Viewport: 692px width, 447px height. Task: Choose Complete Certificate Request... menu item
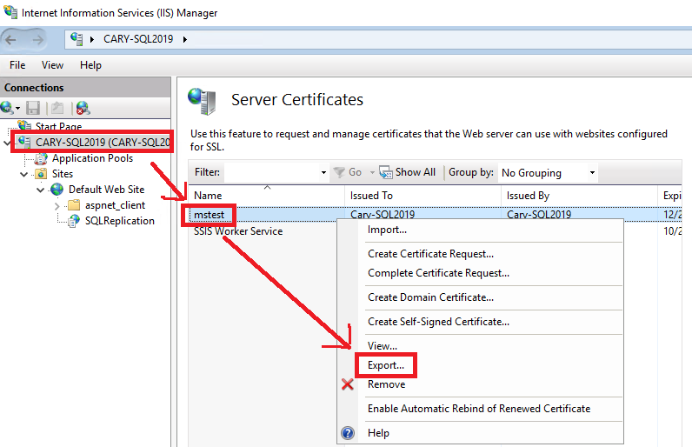click(439, 273)
